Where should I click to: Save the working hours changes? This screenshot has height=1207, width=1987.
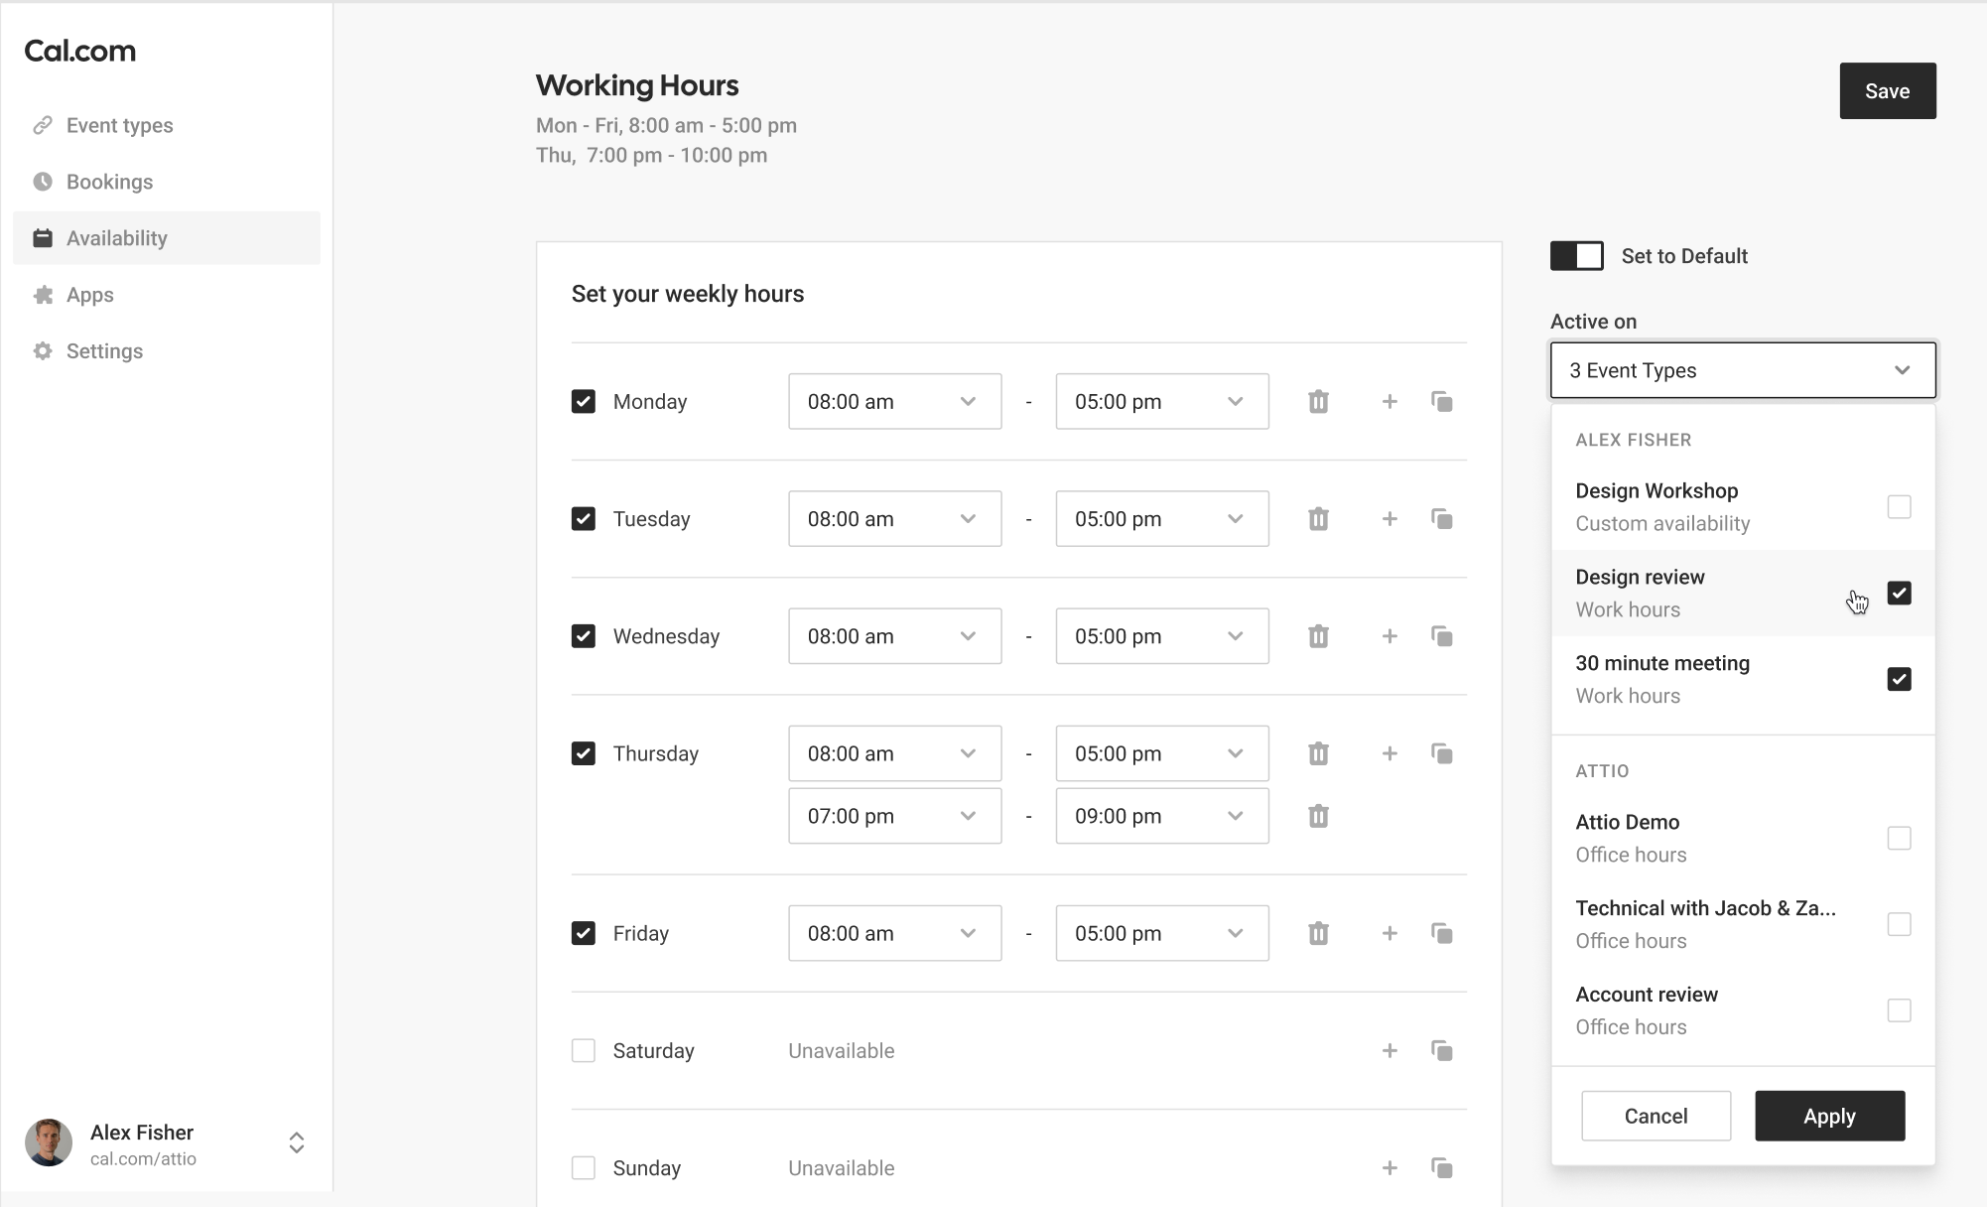[x=1887, y=90]
